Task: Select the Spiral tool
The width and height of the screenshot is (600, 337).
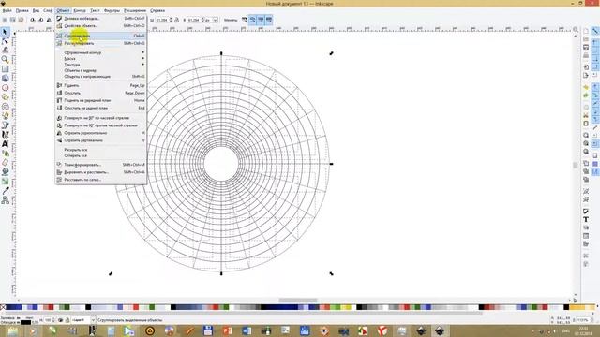Action: [x=5, y=107]
